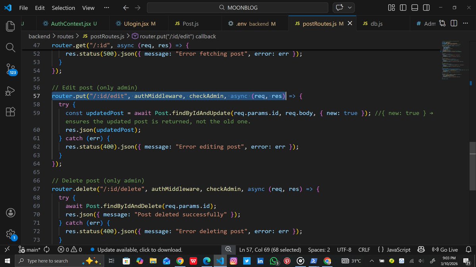Click the zoom magnifier status bar icon
Viewport: 476px width, 267px height.
click(x=228, y=250)
